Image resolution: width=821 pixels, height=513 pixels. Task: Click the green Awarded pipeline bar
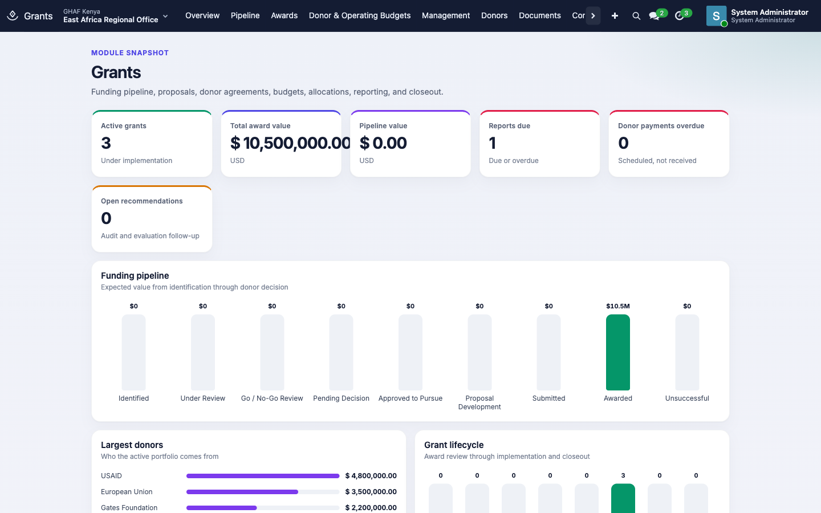[x=618, y=352]
